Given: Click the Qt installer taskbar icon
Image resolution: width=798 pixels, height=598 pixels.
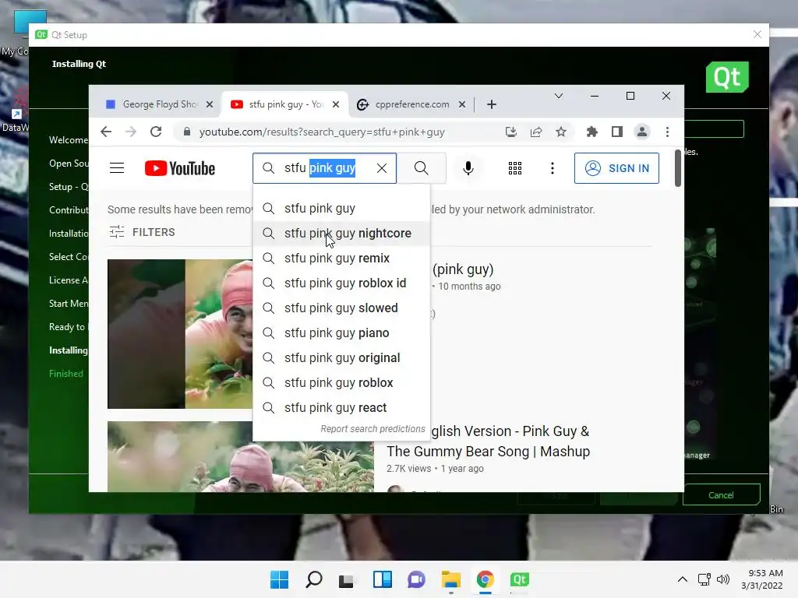Looking at the screenshot, I should pos(520,579).
